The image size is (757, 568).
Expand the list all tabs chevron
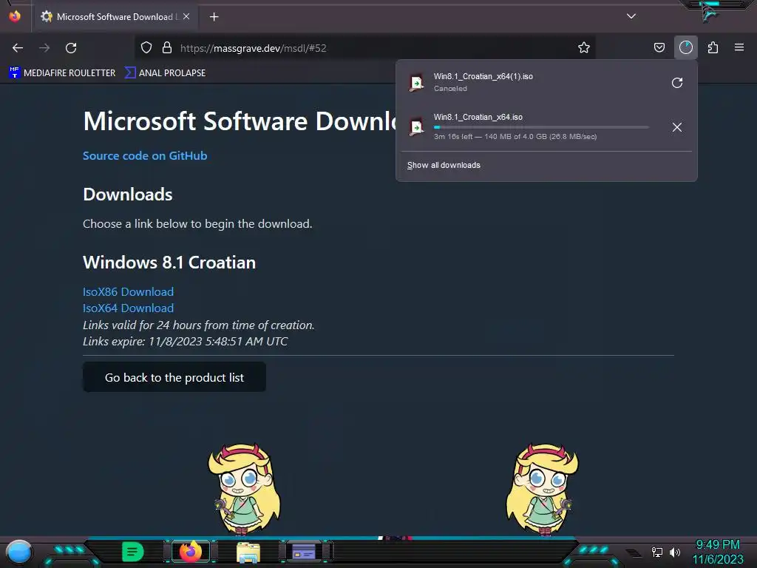click(x=631, y=16)
